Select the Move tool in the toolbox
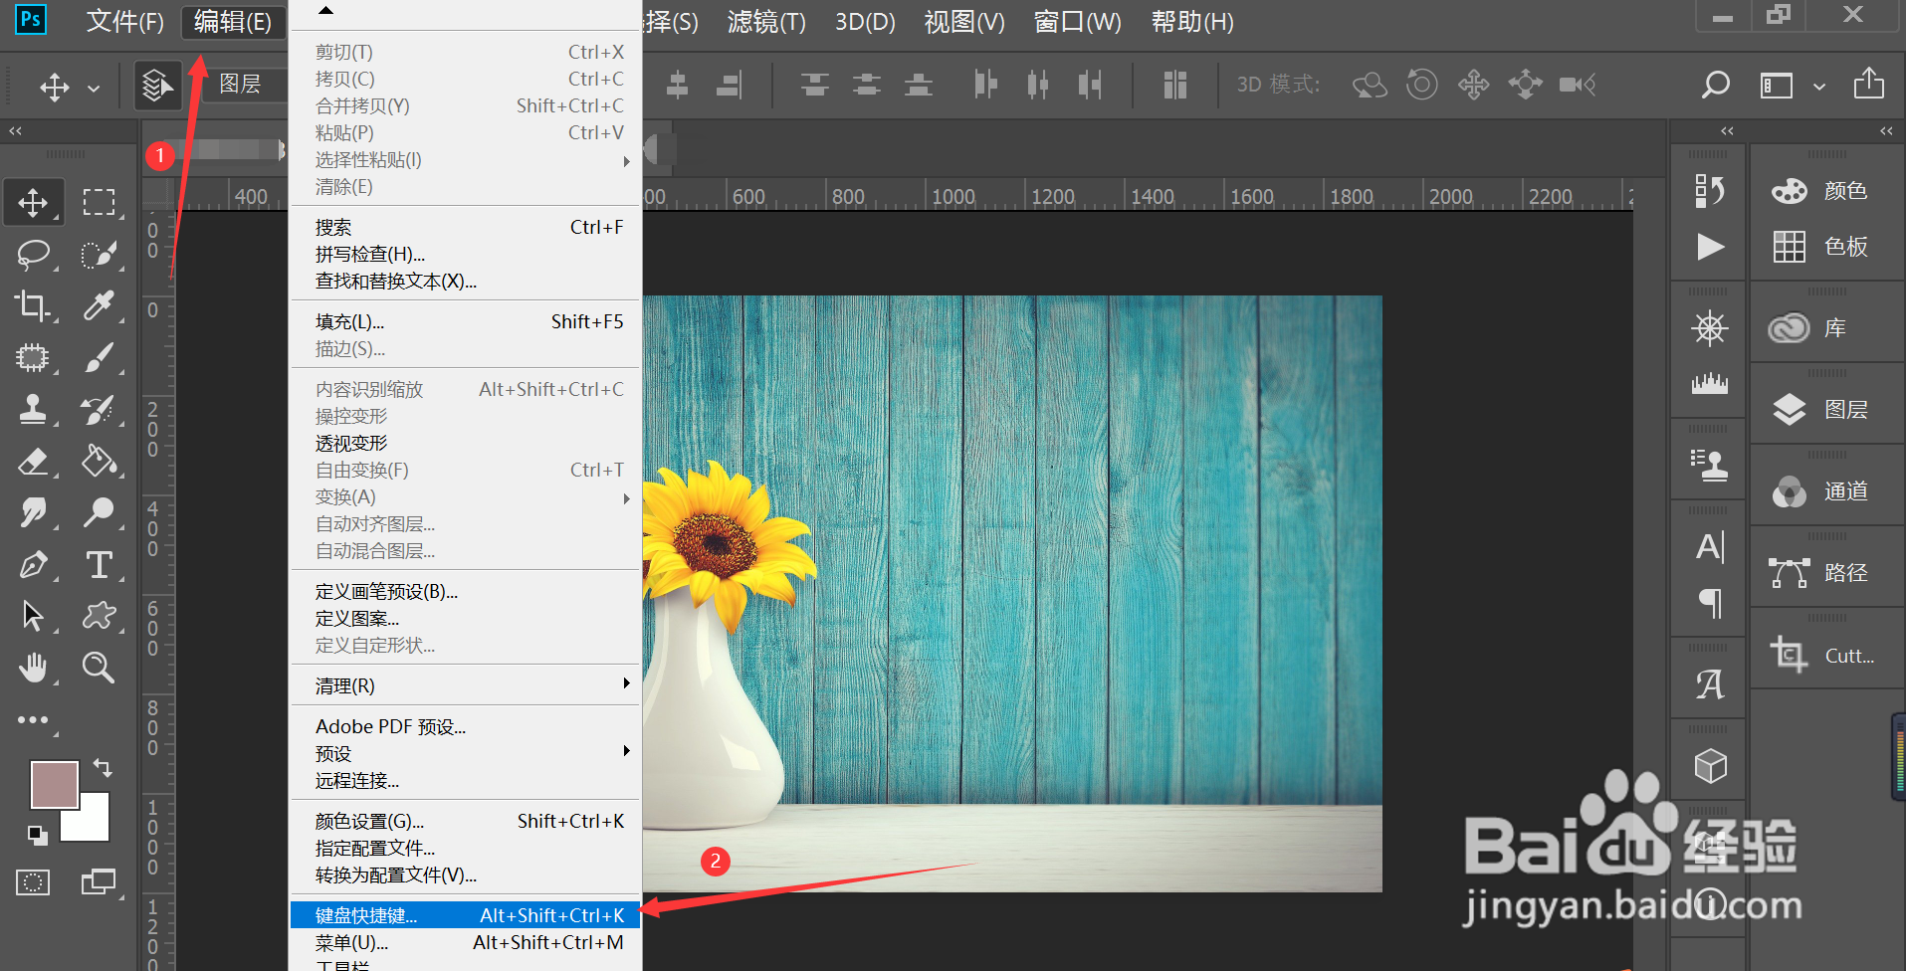 click(33, 203)
